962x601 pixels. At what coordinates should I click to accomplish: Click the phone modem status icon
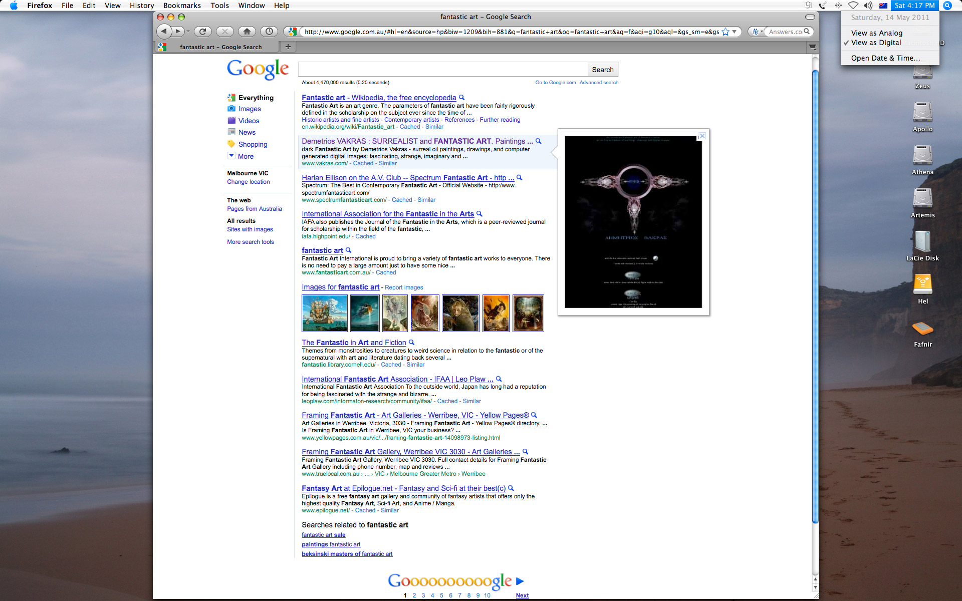coord(823,5)
